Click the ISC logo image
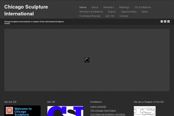 (145, 111)
